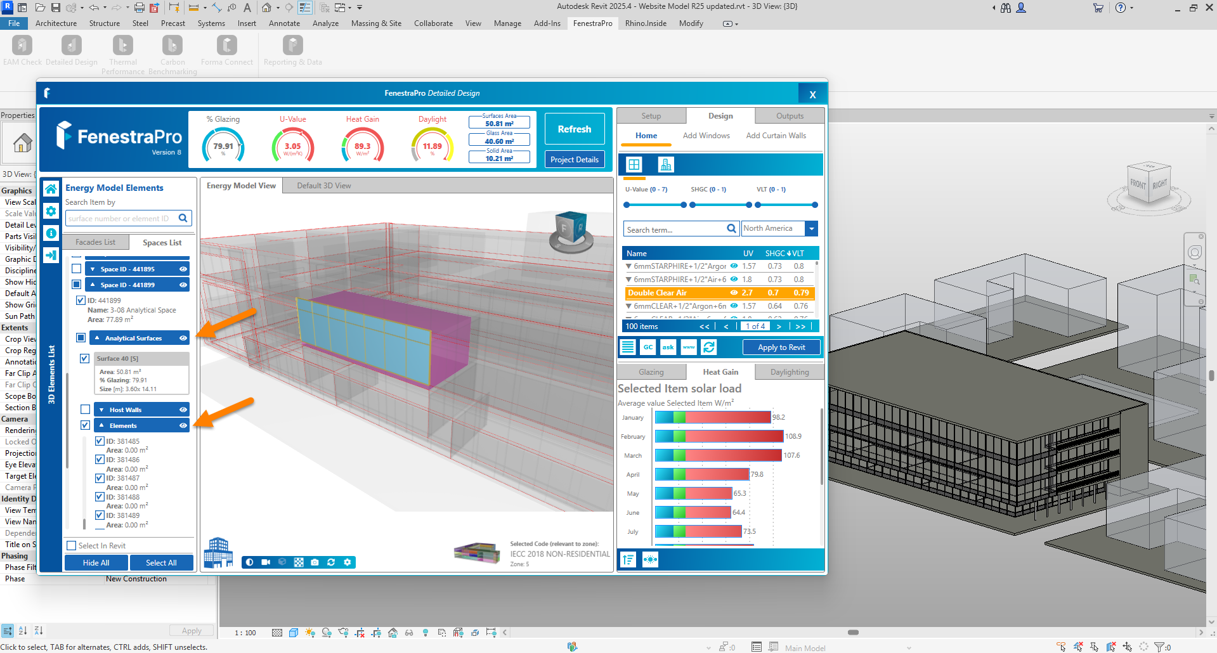Toggle contrast mode in model view toolbar
This screenshot has height=653, width=1217.
click(x=249, y=562)
